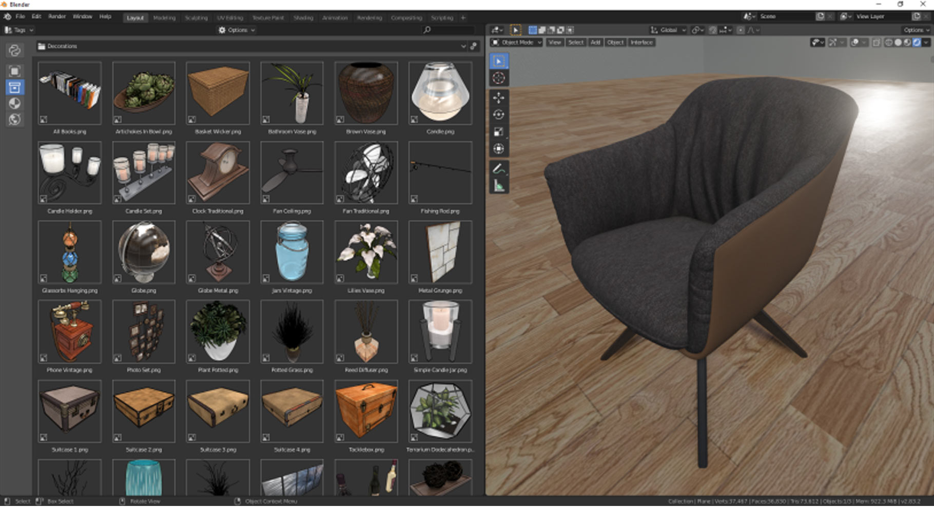Open the Render menu
934x507 pixels.
[x=56, y=16]
